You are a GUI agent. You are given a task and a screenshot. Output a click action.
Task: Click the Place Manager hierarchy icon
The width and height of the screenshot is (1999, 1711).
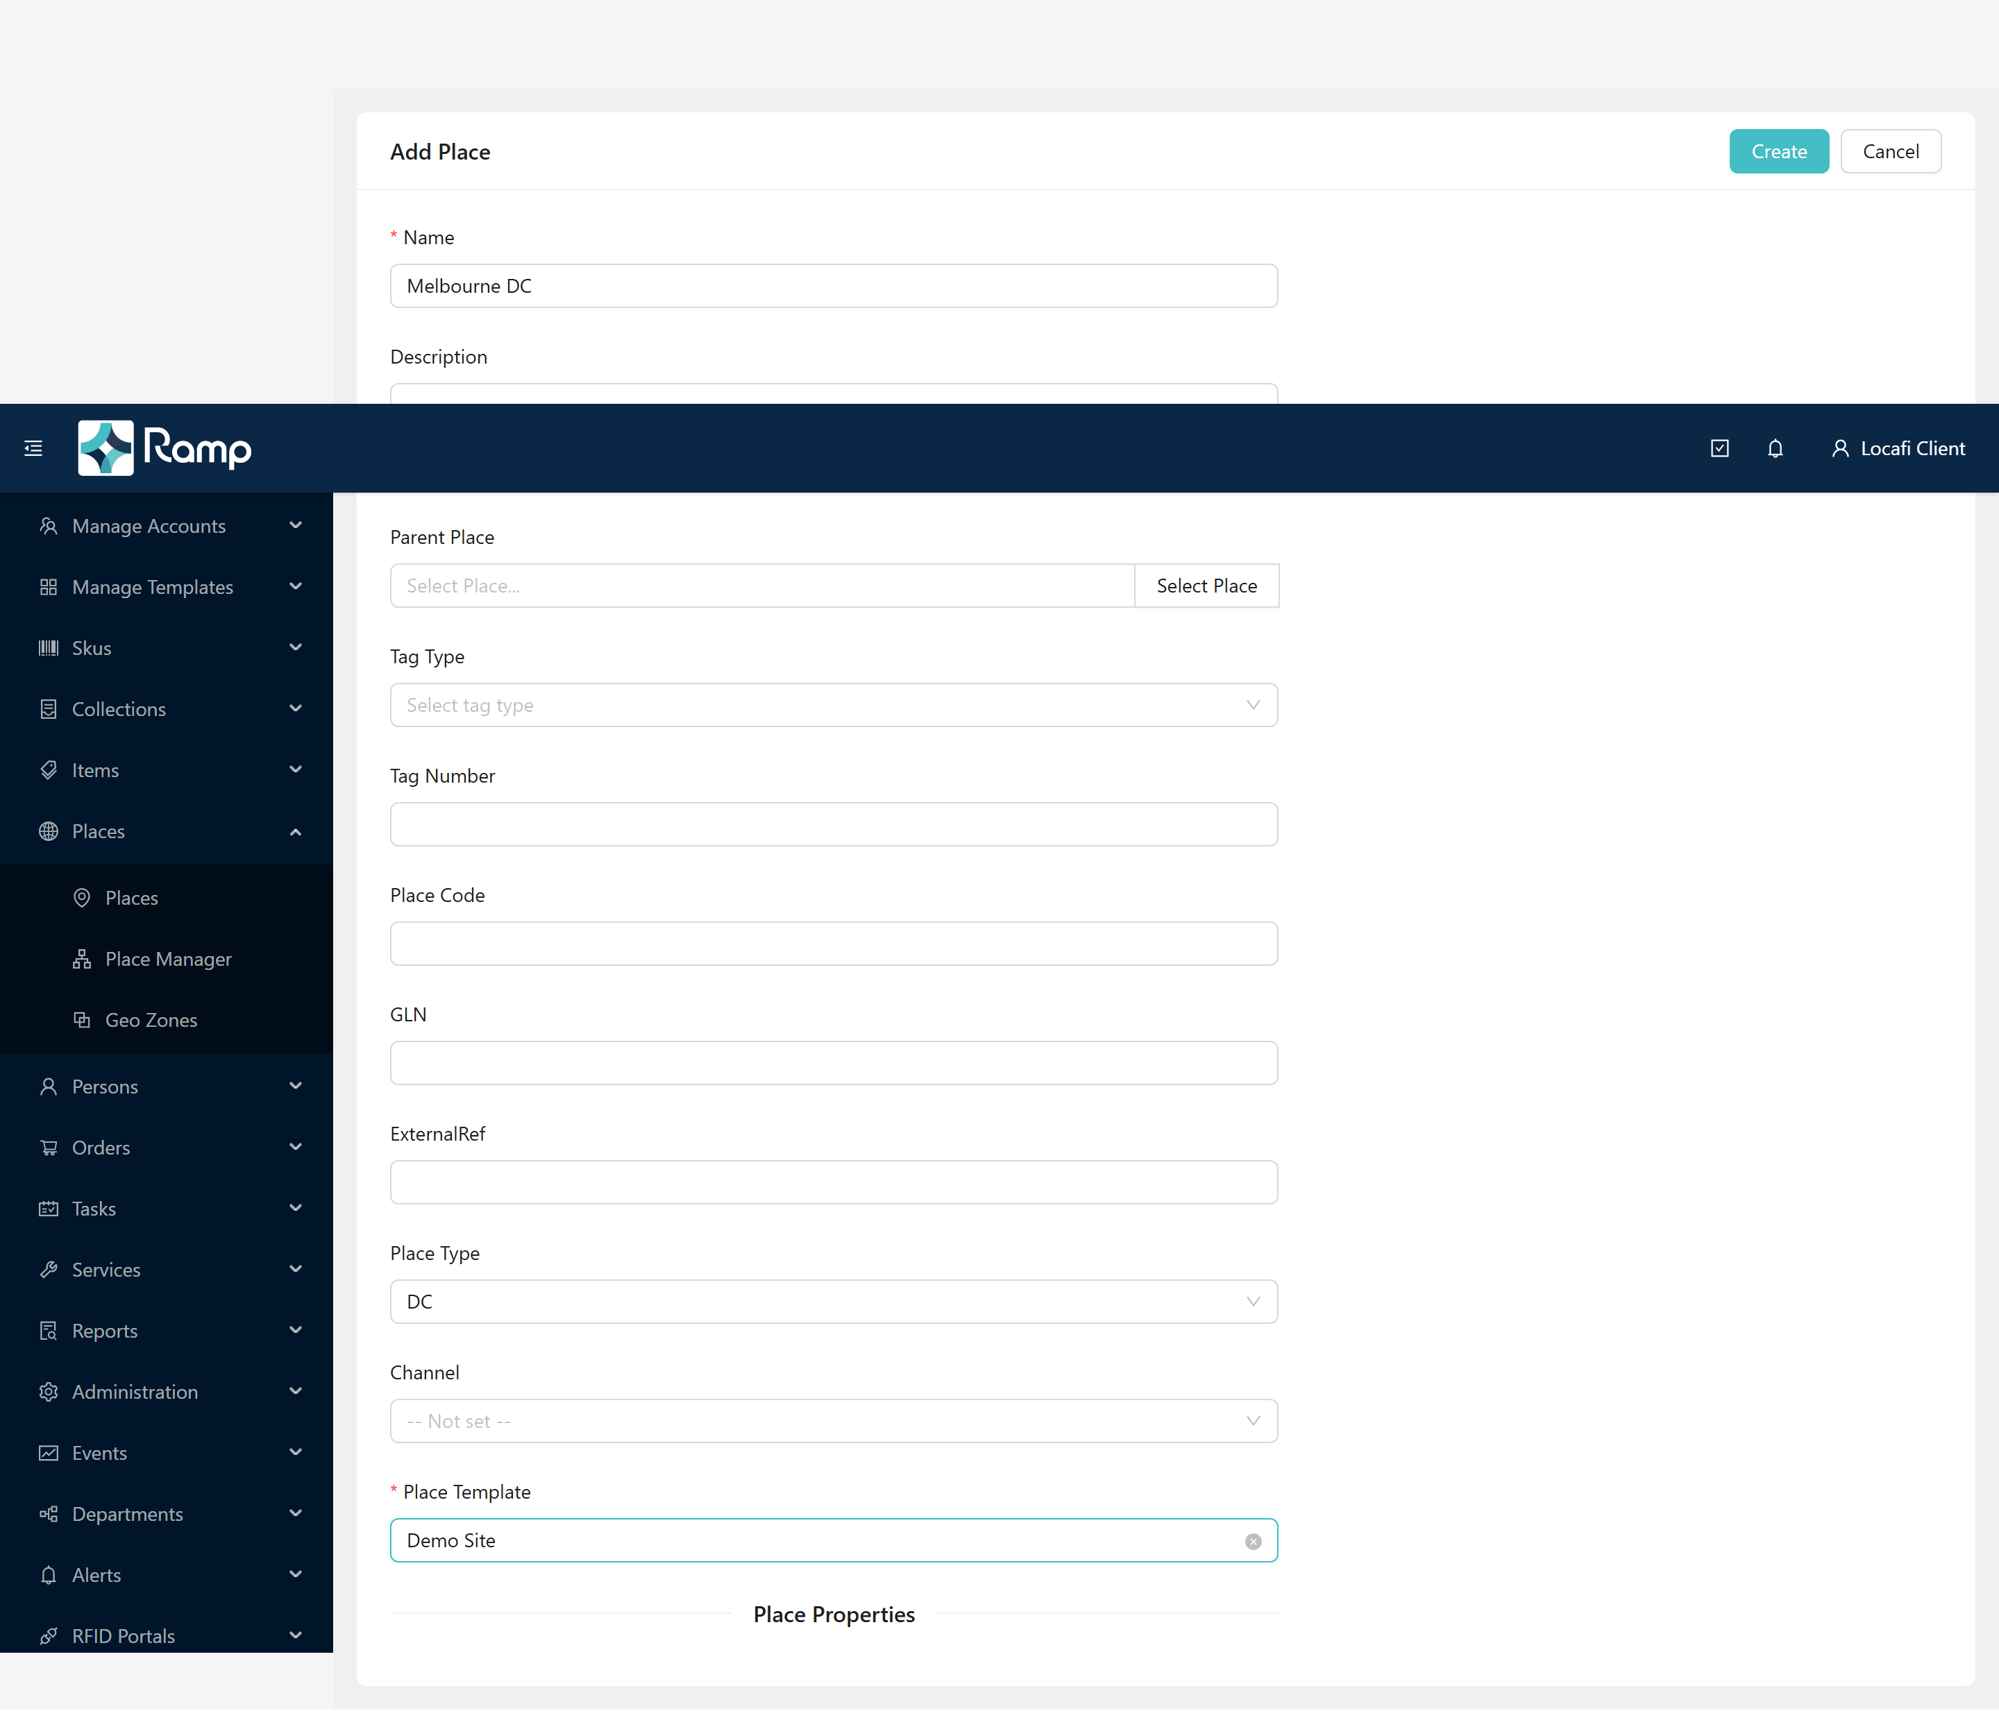(82, 960)
